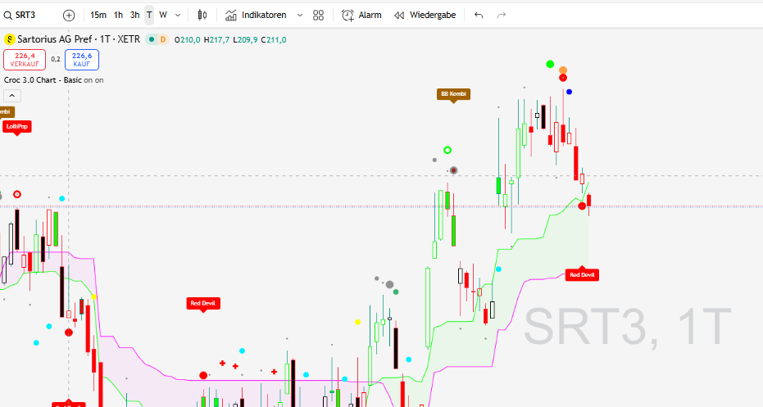Click the blue Kauf buy button
The image size is (763, 407).
[82, 59]
